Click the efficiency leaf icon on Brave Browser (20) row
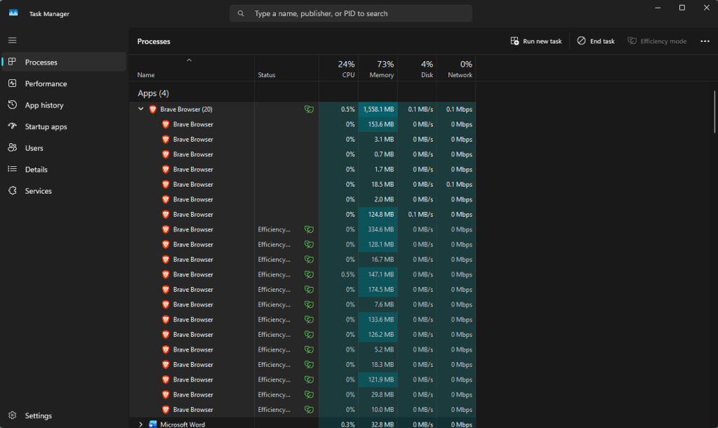Image resolution: width=718 pixels, height=428 pixels. tap(309, 109)
